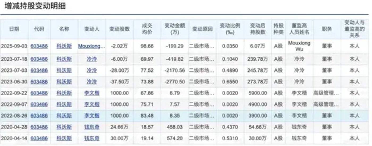Click truncated 二级市场... reason in 2025-09-03 row
Screen dimensions: 372x146
202,46
